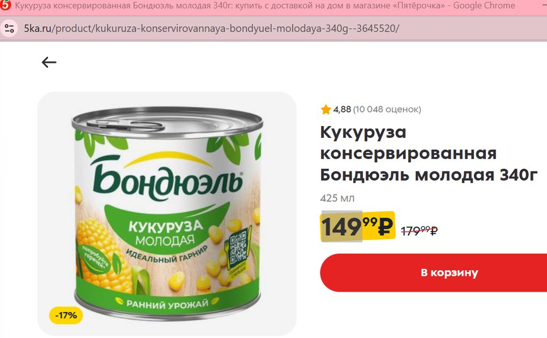Click the highlighted 149.99 price

[357, 226]
